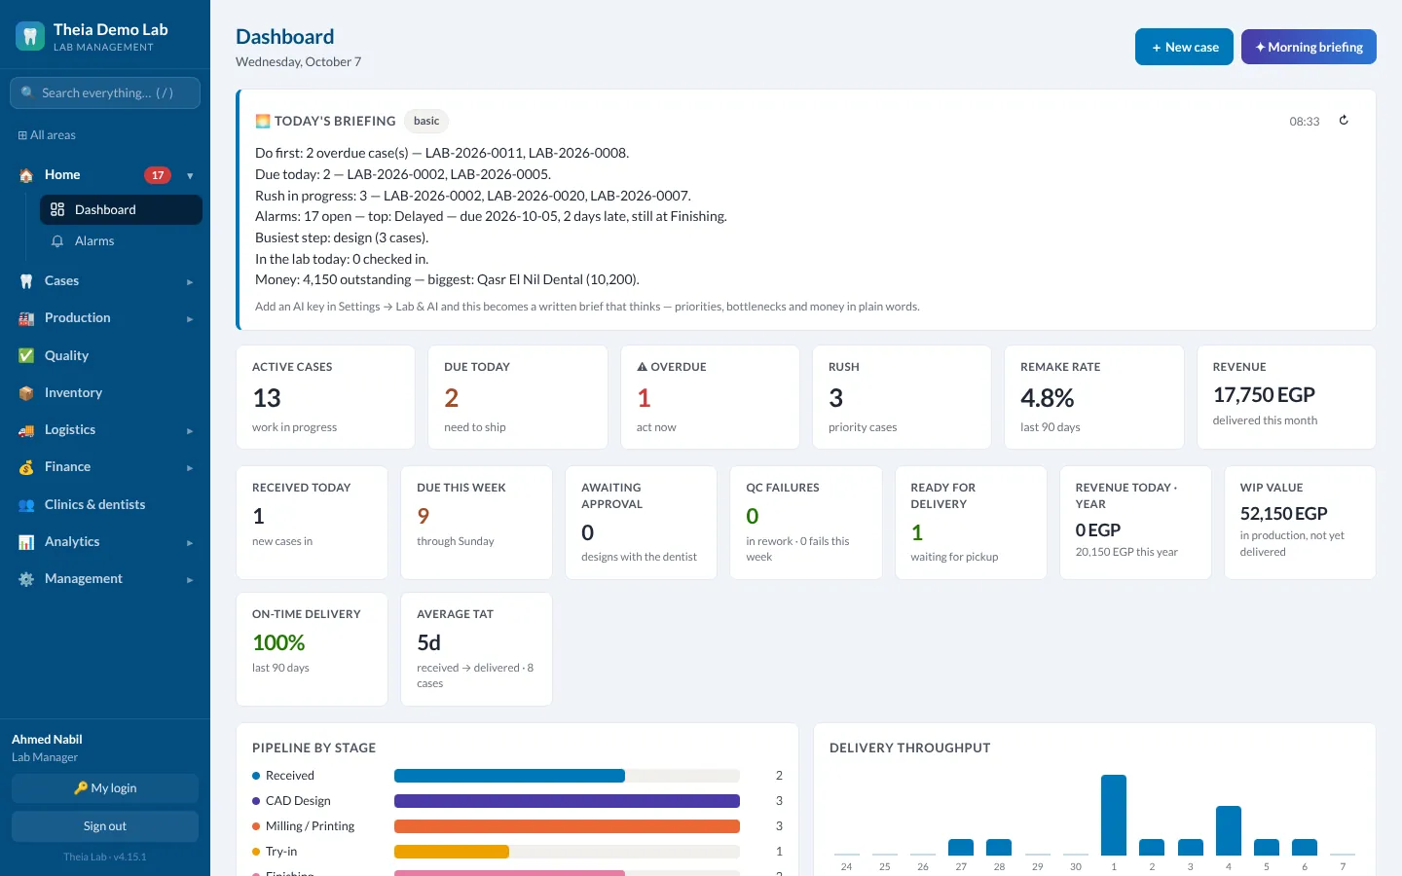Click the tallest throughput bar for day 1
Screen dimensions: 1402x876
(x=1114, y=815)
